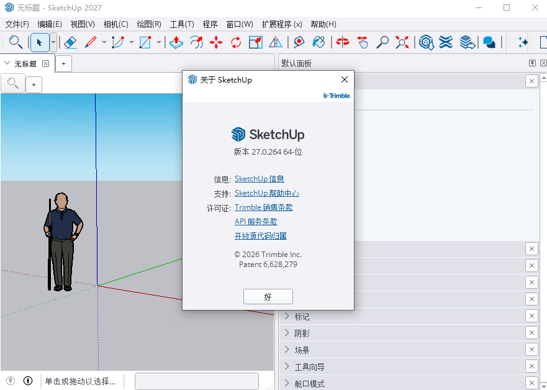
Task: Open the 扩展程序 (x) menu
Action: click(x=282, y=24)
